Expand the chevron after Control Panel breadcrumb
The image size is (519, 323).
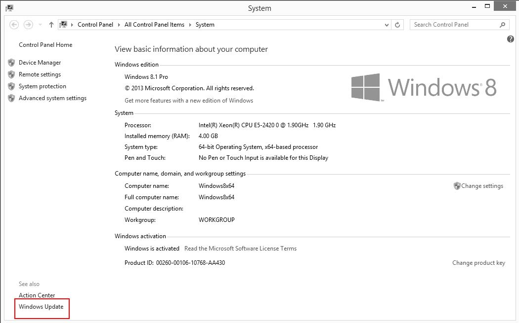pos(119,25)
